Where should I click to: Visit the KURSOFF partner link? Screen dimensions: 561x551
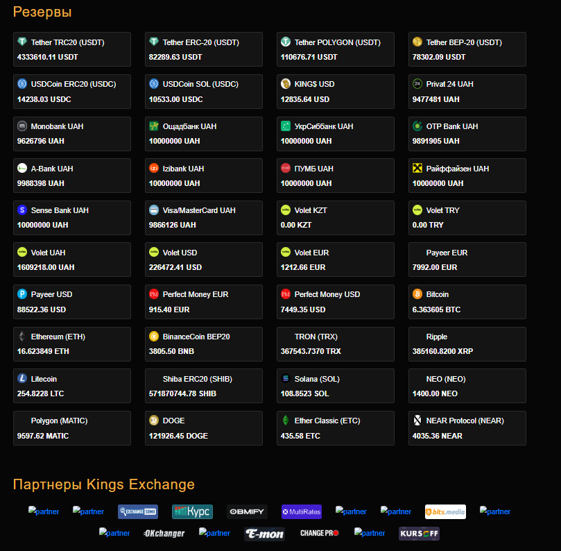(419, 534)
